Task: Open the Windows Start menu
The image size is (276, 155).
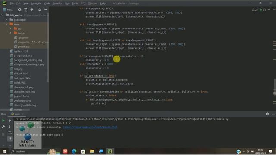Action: click(4, 151)
